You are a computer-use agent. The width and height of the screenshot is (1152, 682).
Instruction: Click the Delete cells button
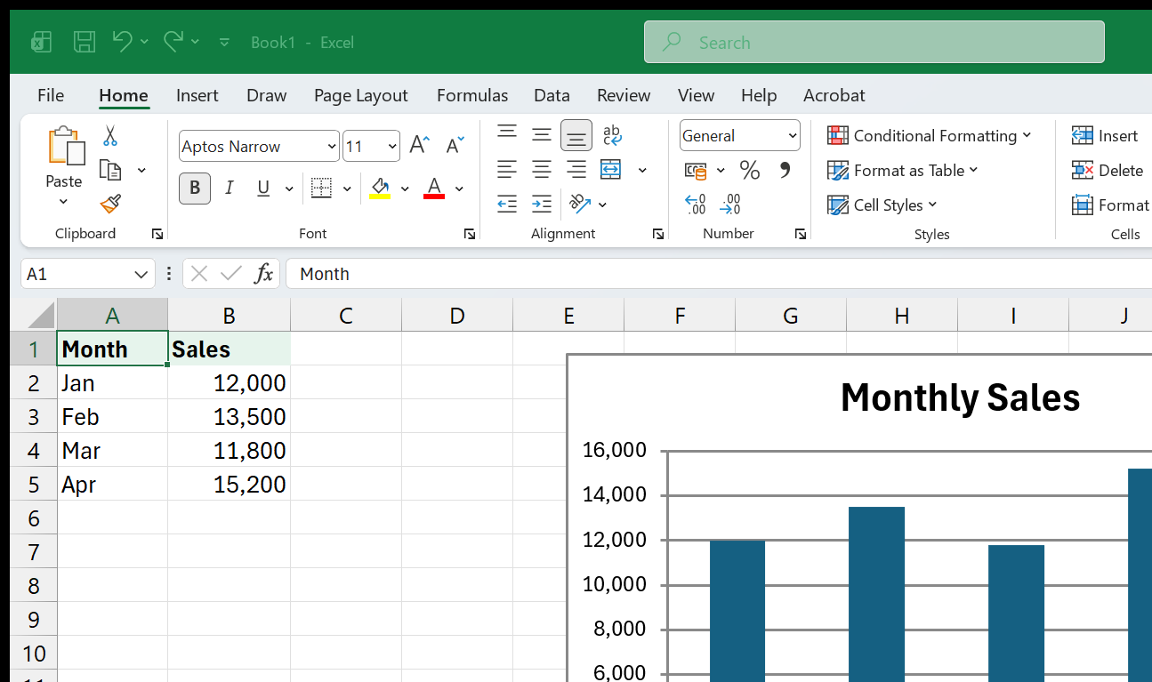[1108, 170]
